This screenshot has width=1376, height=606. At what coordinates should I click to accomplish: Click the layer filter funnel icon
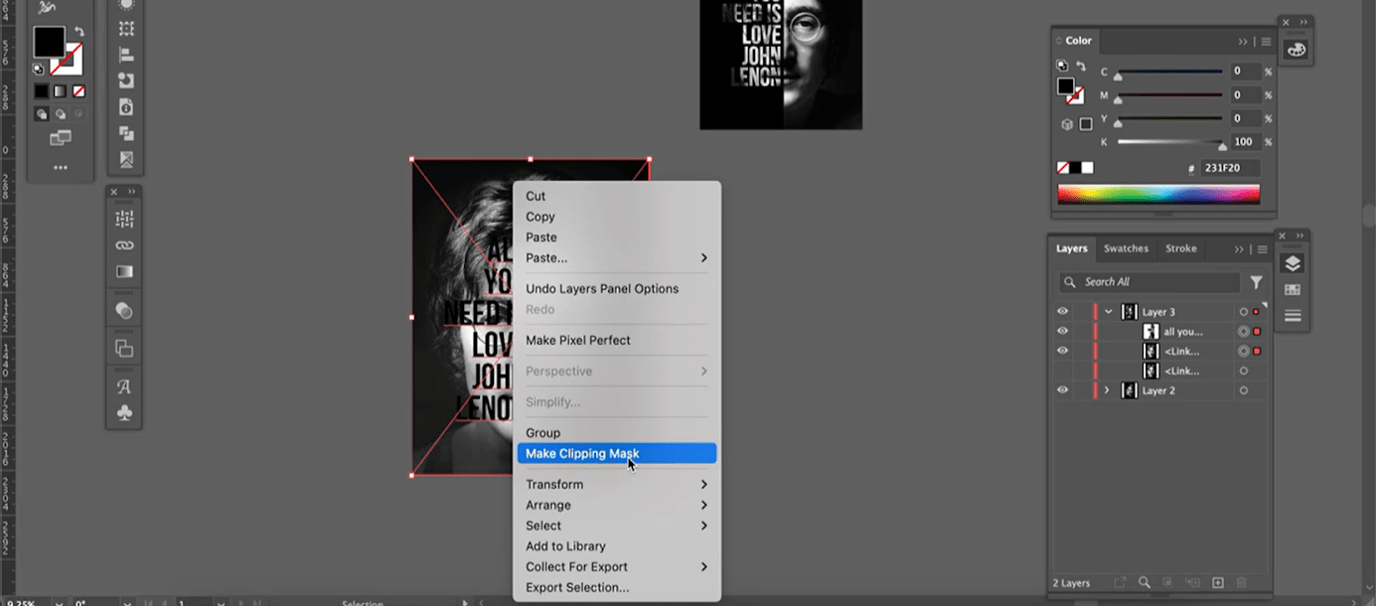pos(1256,282)
